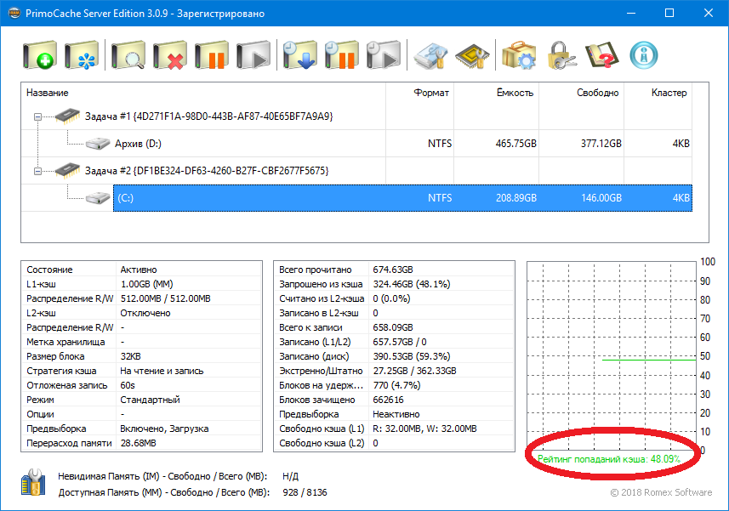Minimize the PrimoCache window
The image size is (729, 511).
tap(631, 13)
